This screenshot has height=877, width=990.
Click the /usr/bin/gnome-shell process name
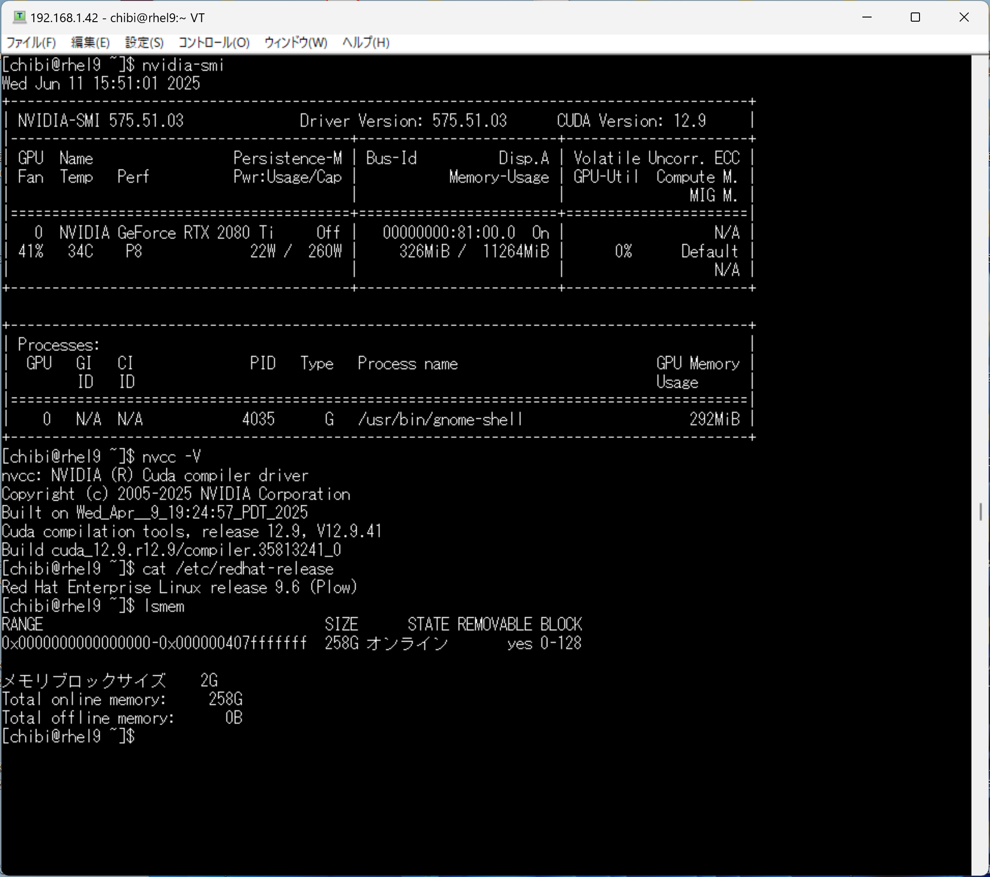click(440, 419)
